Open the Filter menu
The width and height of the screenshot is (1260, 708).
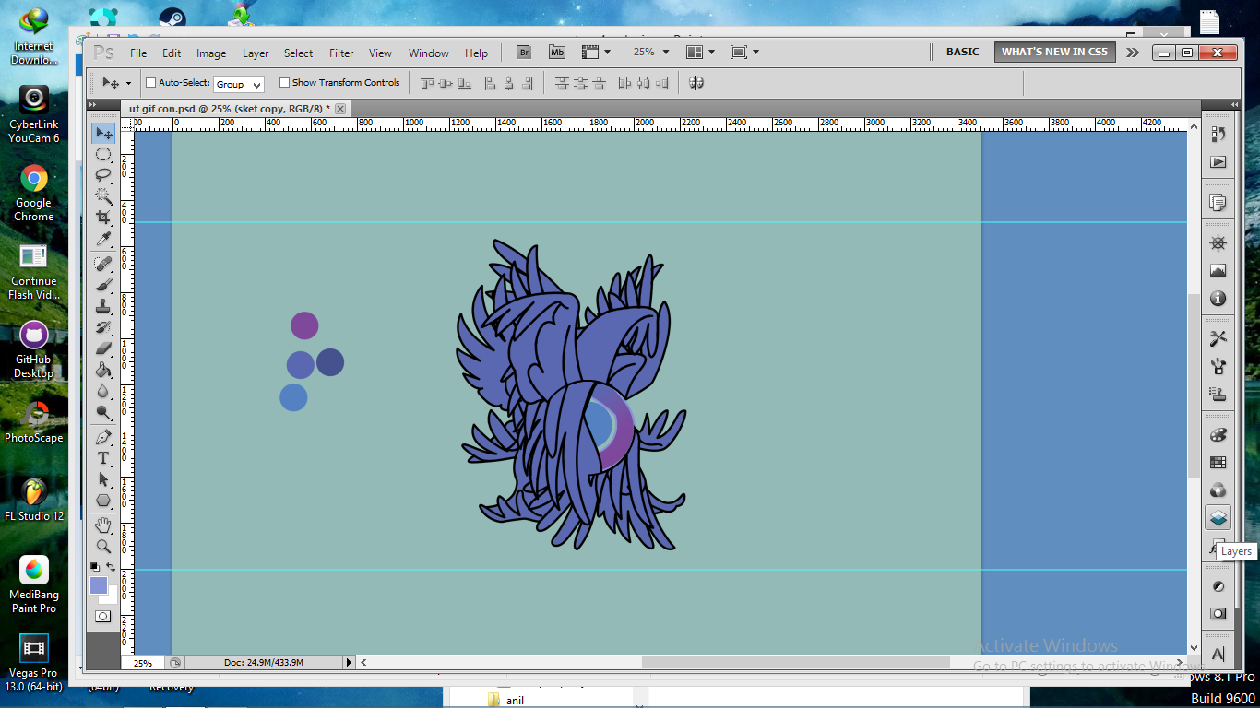[x=341, y=53]
